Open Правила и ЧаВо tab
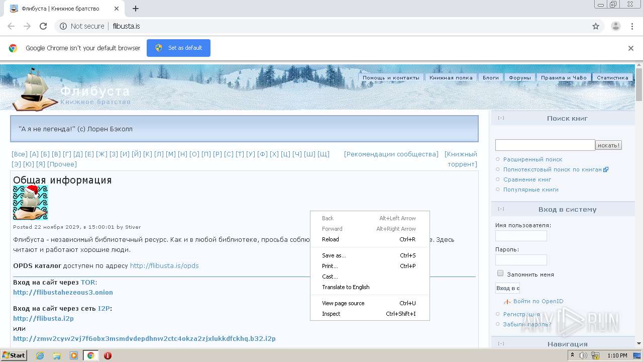The height and width of the screenshot is (362, 643). [564, 78]
